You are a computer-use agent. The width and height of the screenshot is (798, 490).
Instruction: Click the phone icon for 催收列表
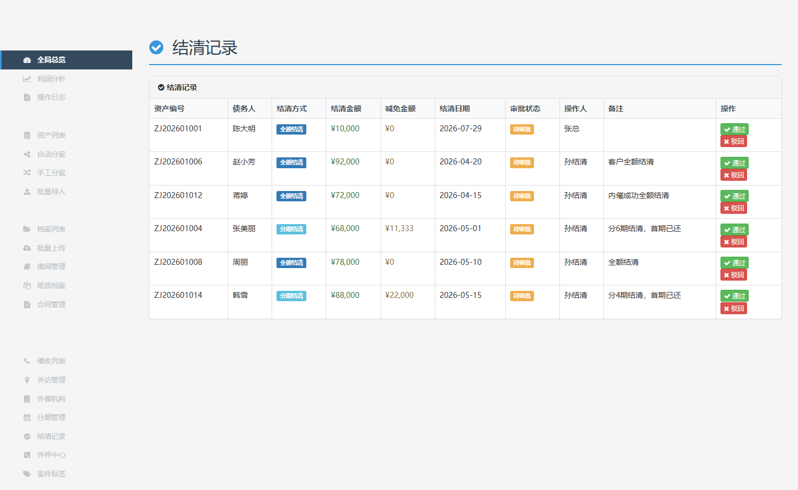27,361
